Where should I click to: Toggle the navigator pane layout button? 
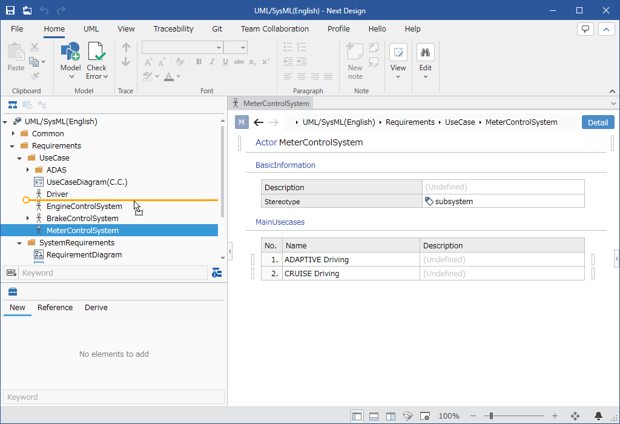[x=357, y=416]
